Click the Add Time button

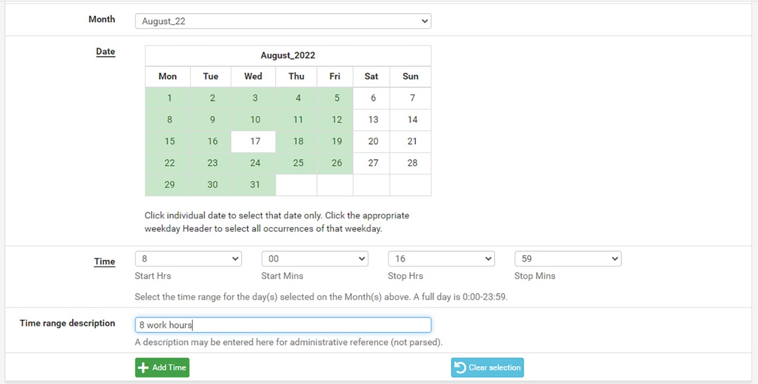[162, 368]
